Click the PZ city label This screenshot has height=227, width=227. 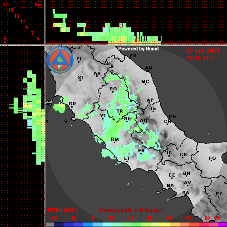[219, 194]
